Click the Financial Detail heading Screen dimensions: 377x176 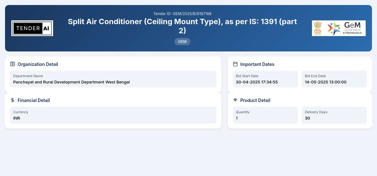coord(34,100)
